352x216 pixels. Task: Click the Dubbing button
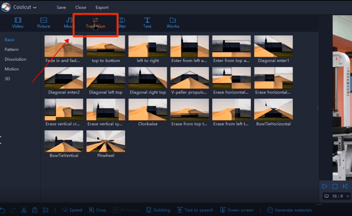[158, 210]
